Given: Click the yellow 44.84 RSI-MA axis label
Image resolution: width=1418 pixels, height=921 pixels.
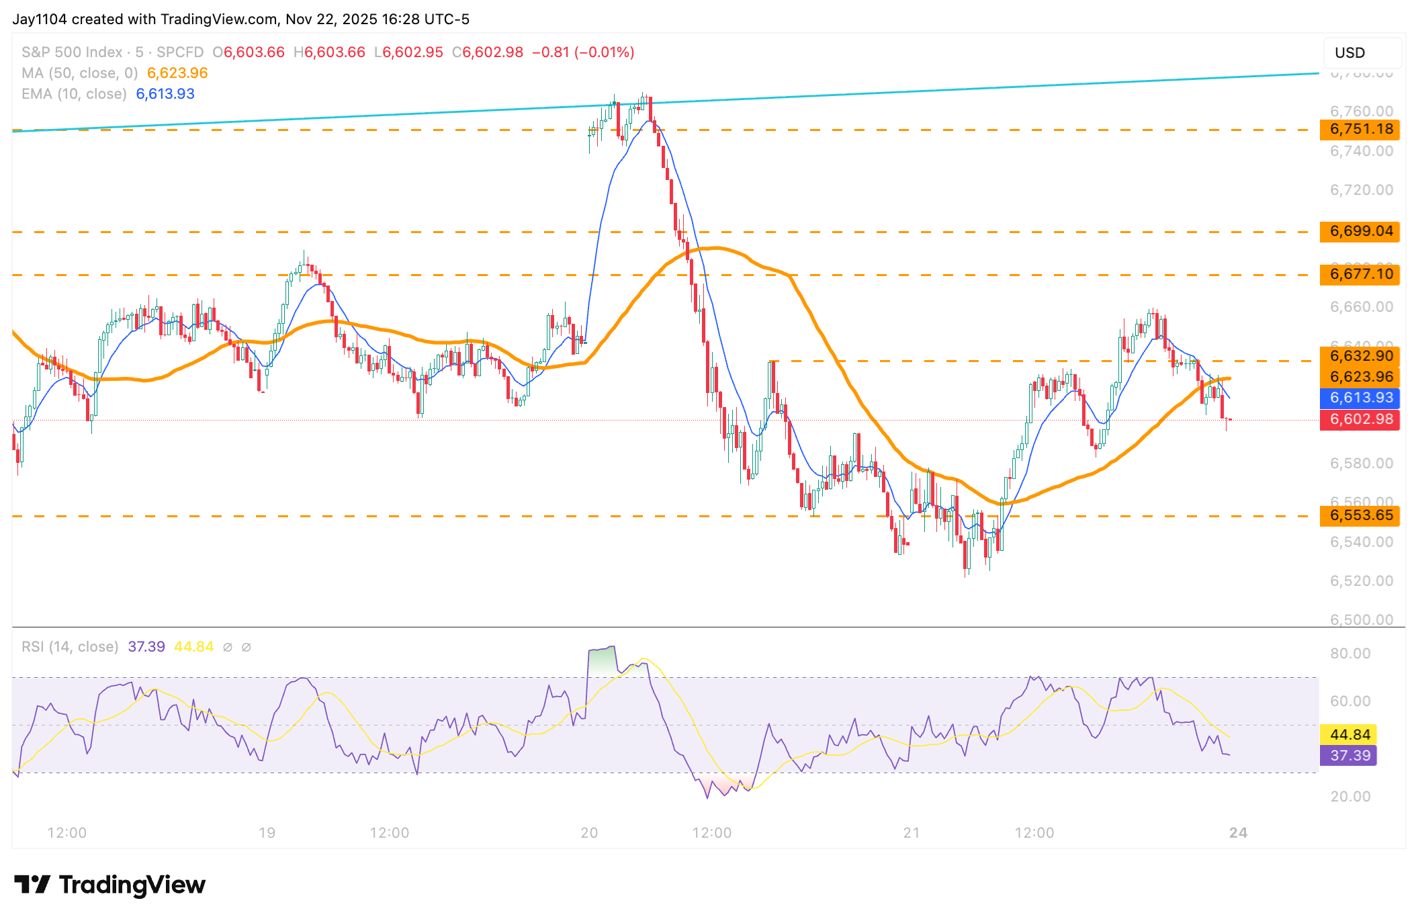Looking at the screenshot, I should pyautogui.click(x=1349, y=734).
